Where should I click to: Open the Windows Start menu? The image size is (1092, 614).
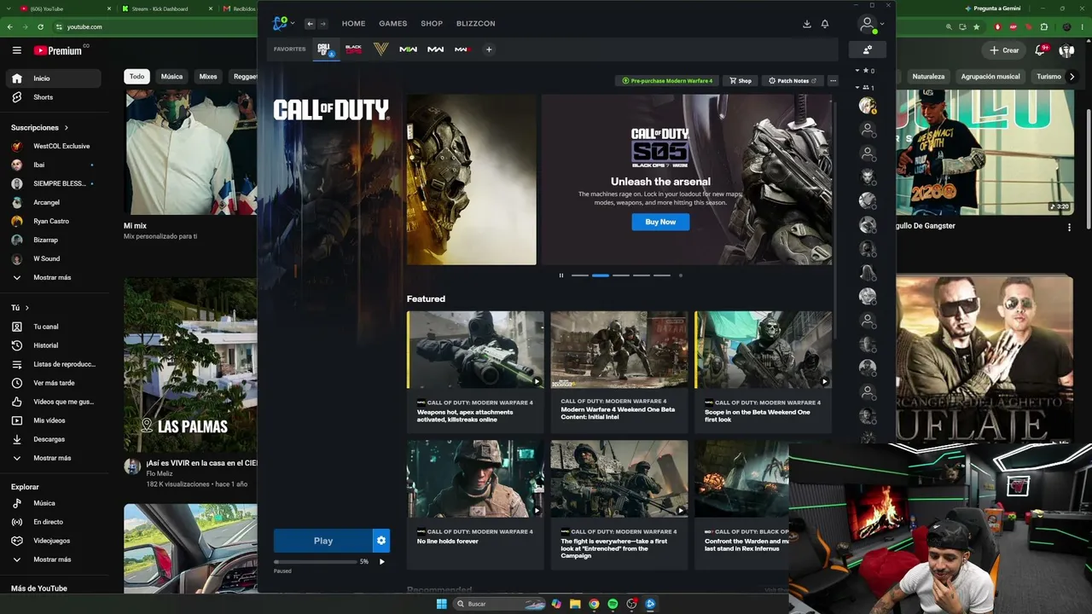(x=441, y=604)
